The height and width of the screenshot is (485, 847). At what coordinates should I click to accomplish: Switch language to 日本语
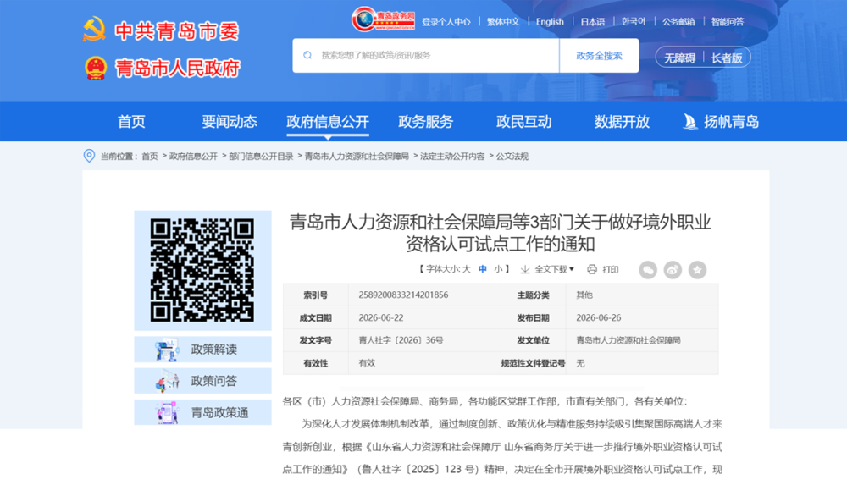[593, 22]
